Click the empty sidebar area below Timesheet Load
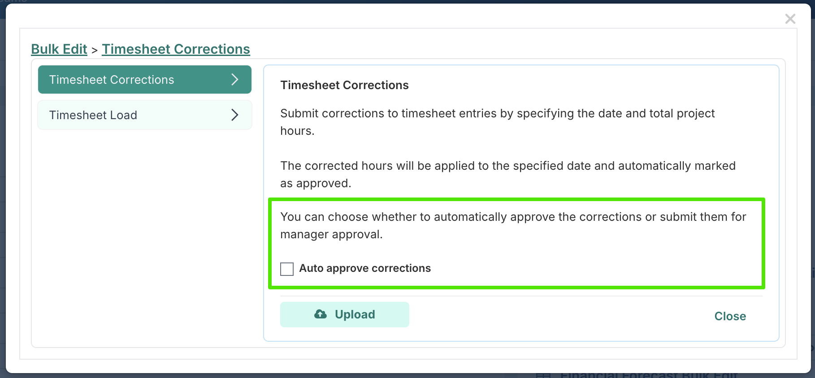This screenshot has height=378, width=815. point(144,237)
